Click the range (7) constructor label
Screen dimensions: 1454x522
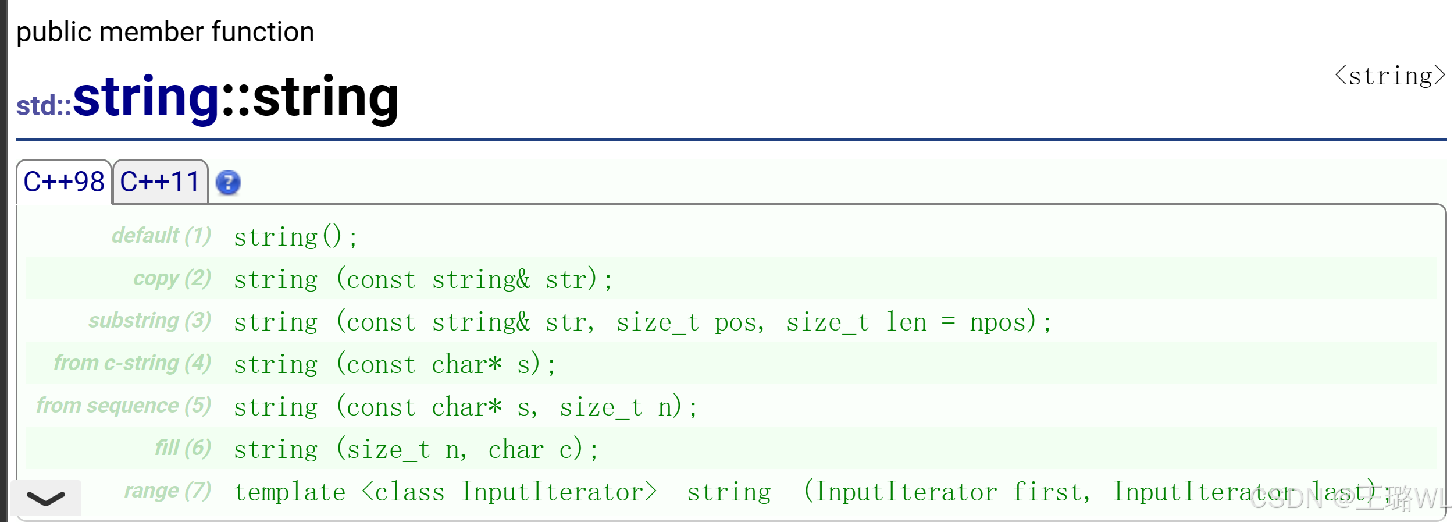pyautogui.click(x=168, y=491)
